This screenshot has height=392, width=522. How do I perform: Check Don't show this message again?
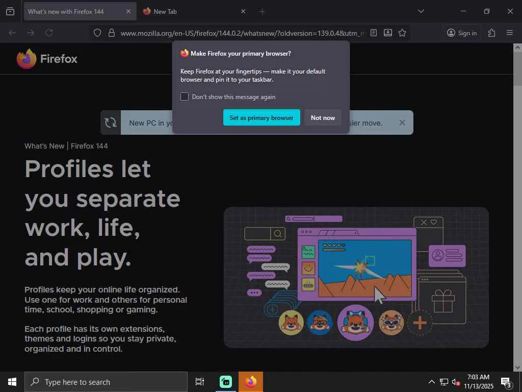(x=185, y=96)
